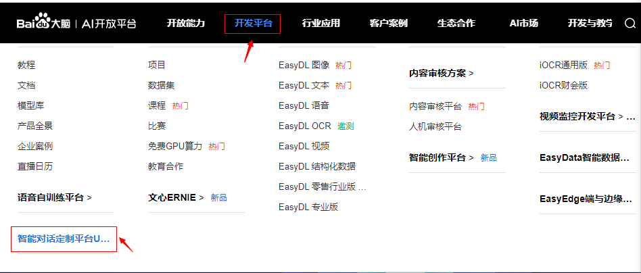Open the 教育合作 link
641x273 pixels.
166,166
